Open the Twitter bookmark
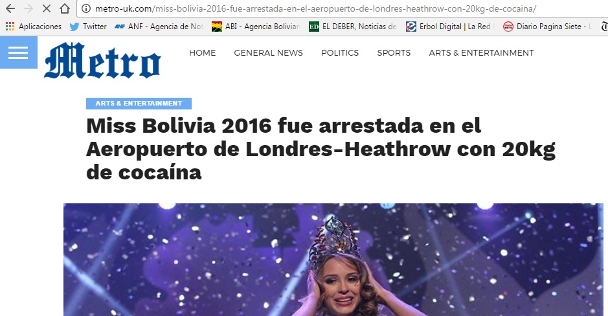 tap(88, 27)
